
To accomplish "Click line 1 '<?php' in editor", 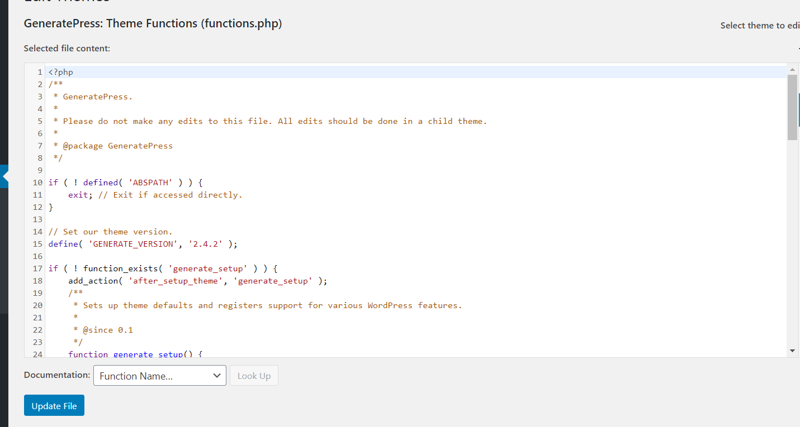I will pos(61,72).
